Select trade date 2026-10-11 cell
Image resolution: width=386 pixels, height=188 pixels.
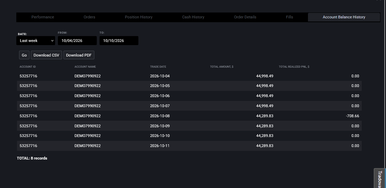(x=160, y=146)
